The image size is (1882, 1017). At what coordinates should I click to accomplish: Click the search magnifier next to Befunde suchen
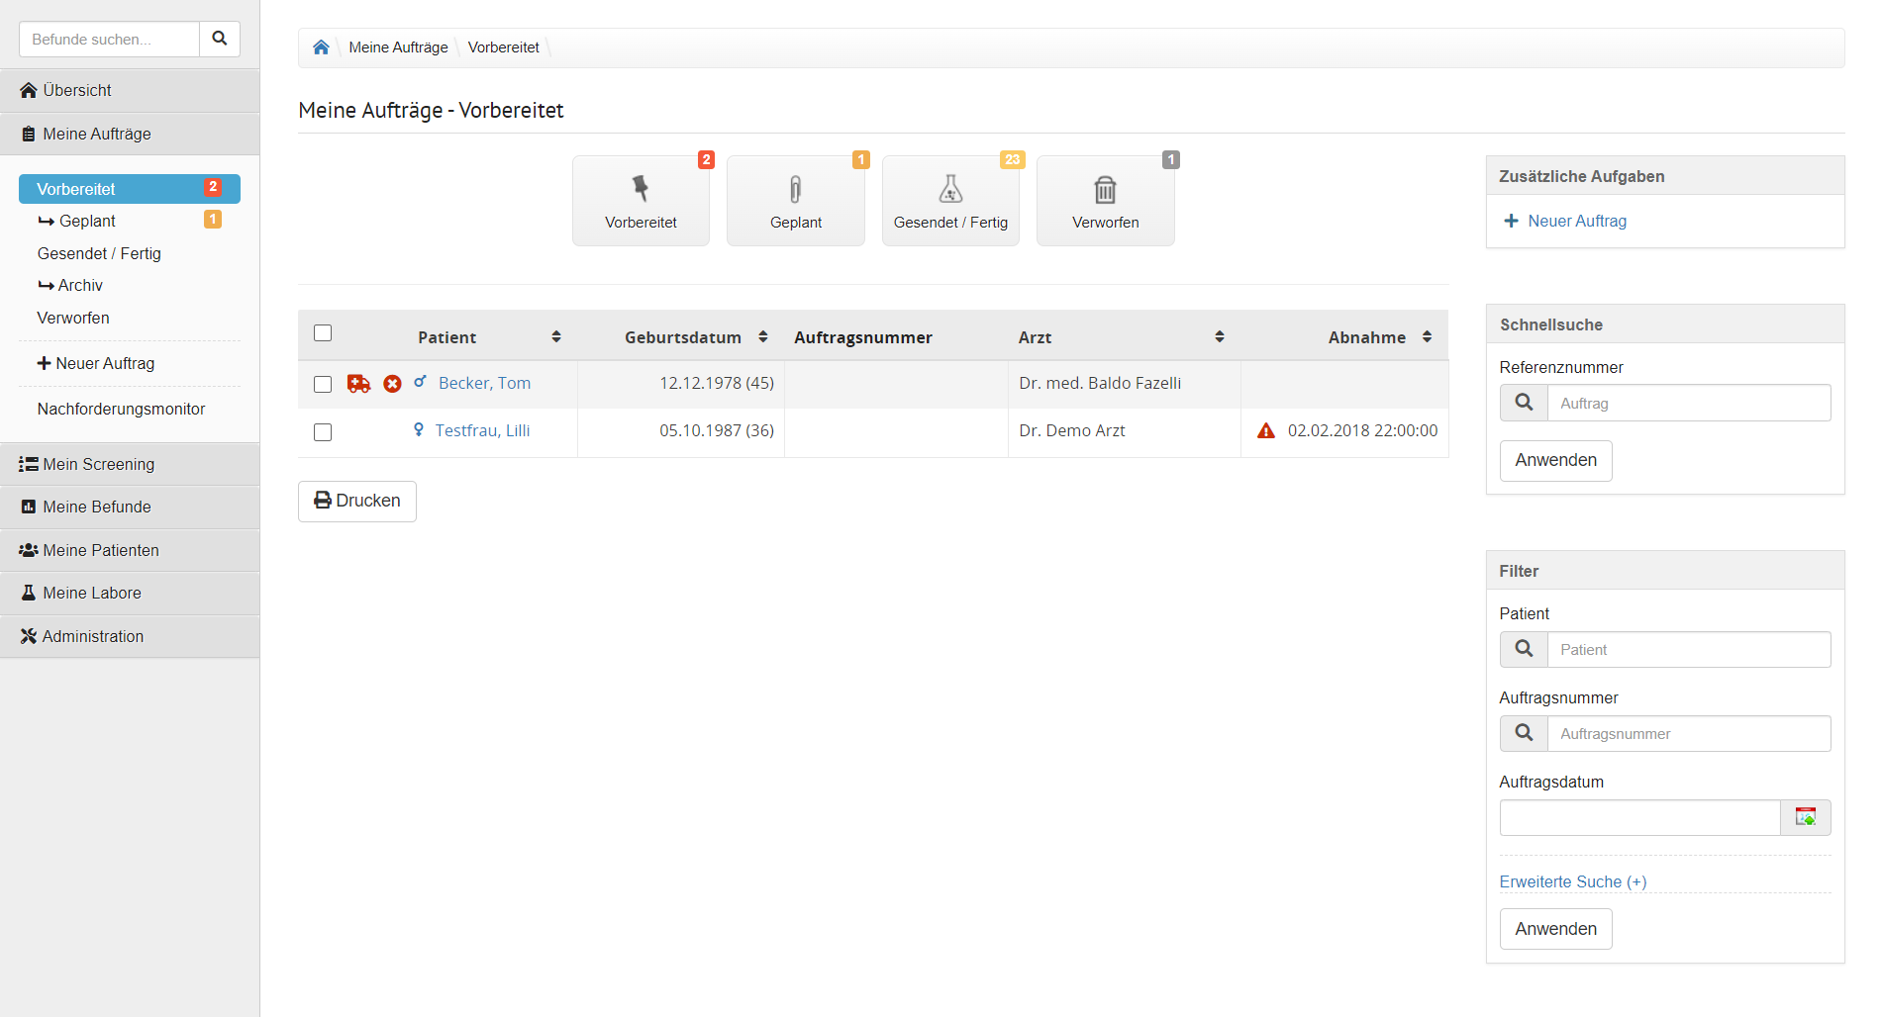[220, 39]
